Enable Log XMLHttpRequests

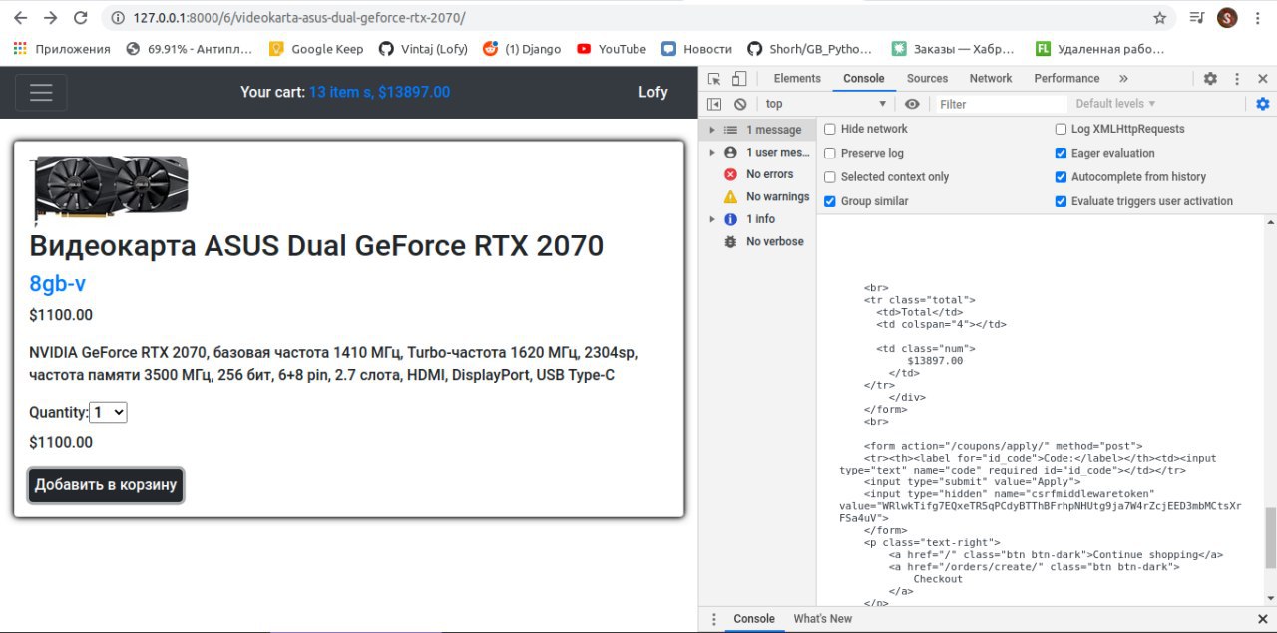(1061, 129)
